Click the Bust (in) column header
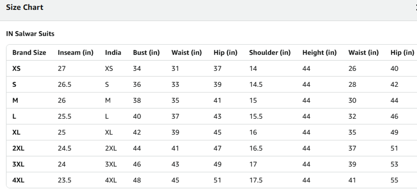 pos(146,53)
